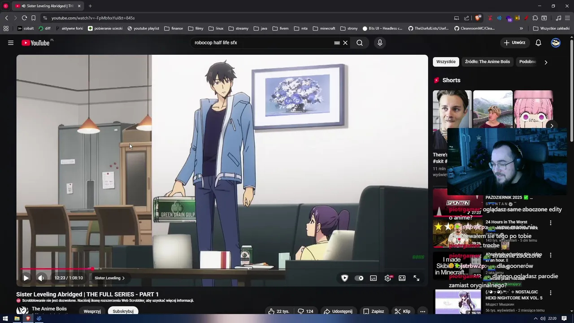Click the search magnifier button
Viewport: 574px width, 323px height.
pyautogui.click(x=360, y=43)
